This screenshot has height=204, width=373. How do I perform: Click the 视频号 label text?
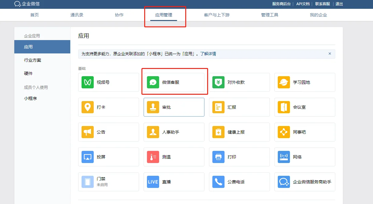103,82
